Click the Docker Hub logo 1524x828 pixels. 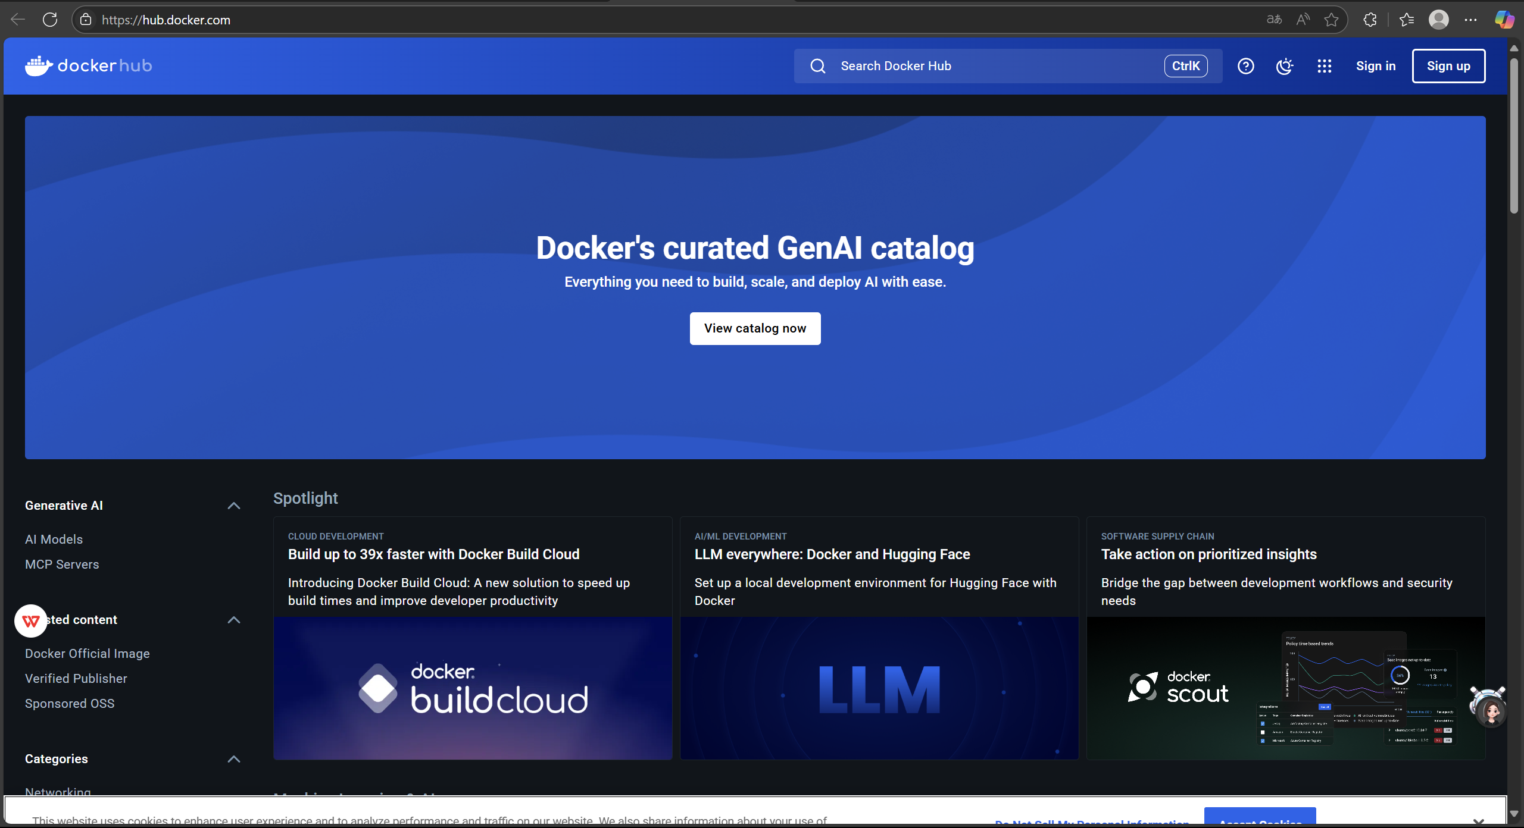[89, 65]
